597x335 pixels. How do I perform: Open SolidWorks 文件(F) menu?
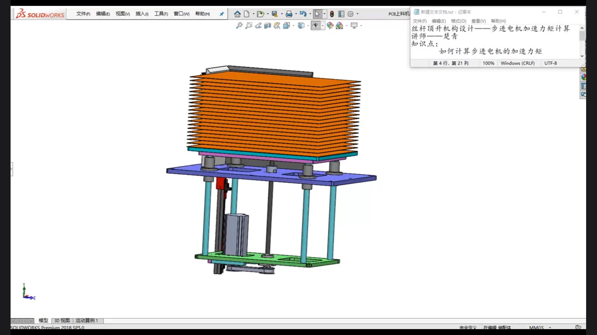coord(83,14)
